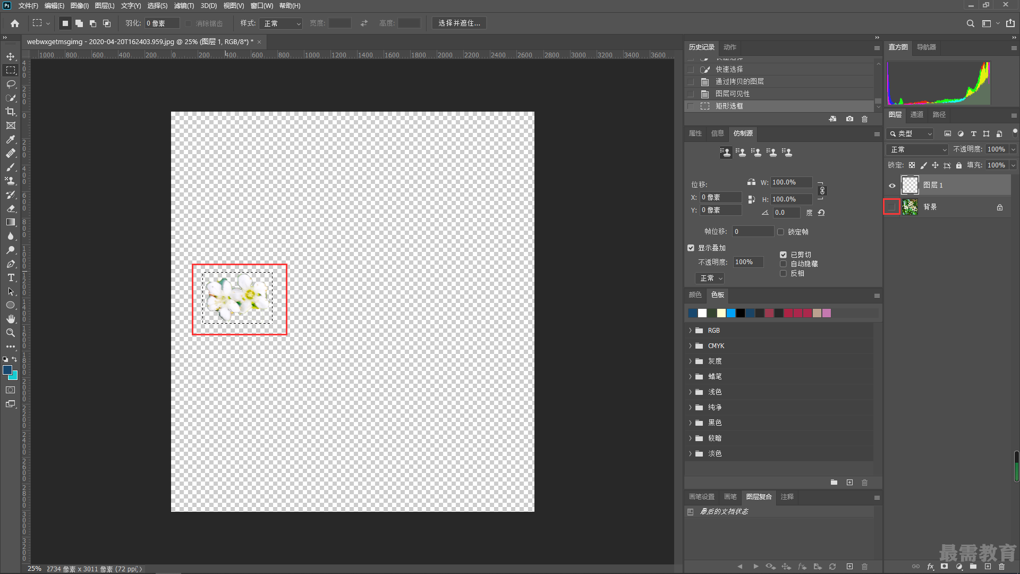Select the Zoom tool
This screenshot has width=1020, height=574.
[x=11, y=333]
